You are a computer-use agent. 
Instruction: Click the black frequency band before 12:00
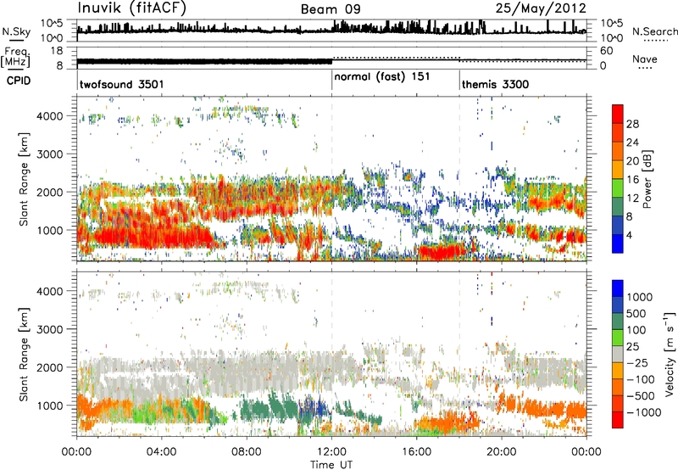click(204, 61)
